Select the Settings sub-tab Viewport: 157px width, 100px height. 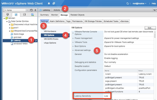pos(44,21)
